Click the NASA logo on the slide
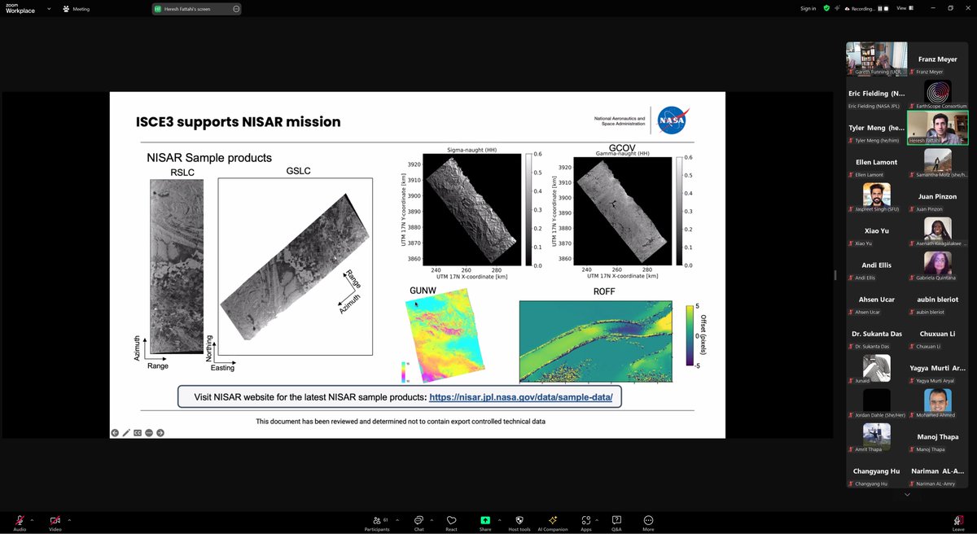 click(x=672, y=120)
